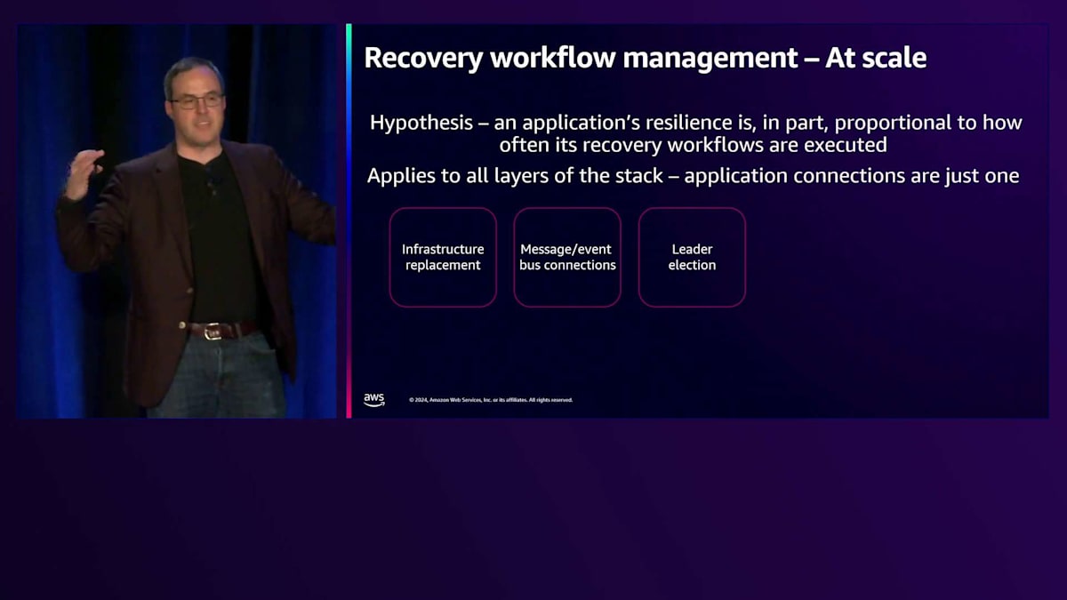Select the Leader election box

pyautogui.click(x=692, y=257)
